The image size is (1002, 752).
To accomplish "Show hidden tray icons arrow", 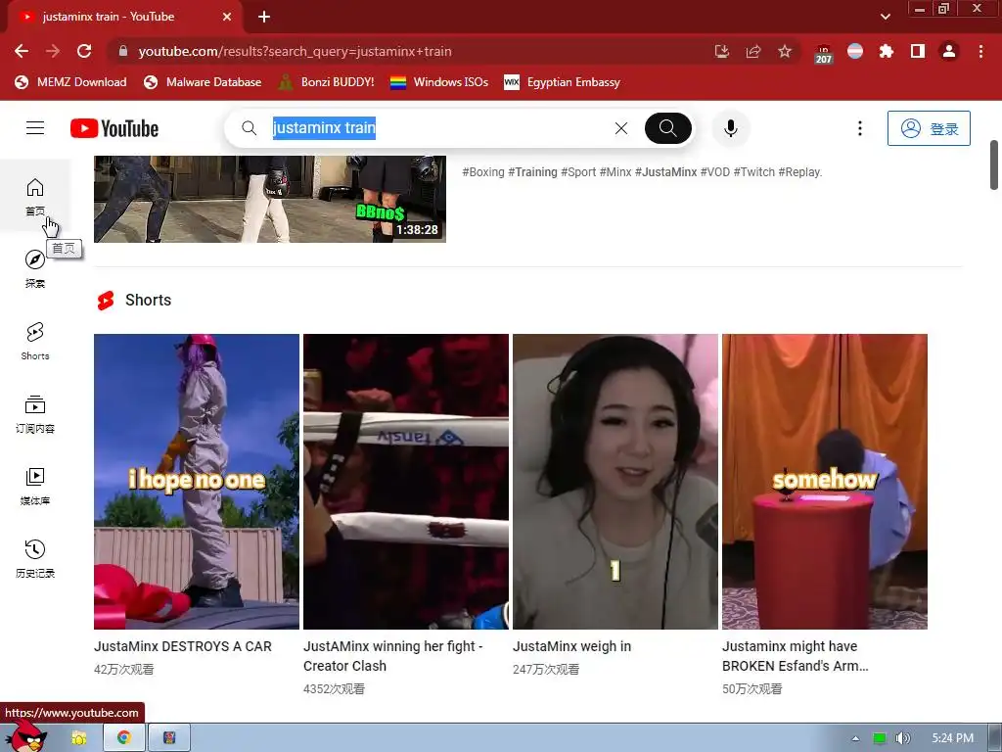I will tap(855, 738).
